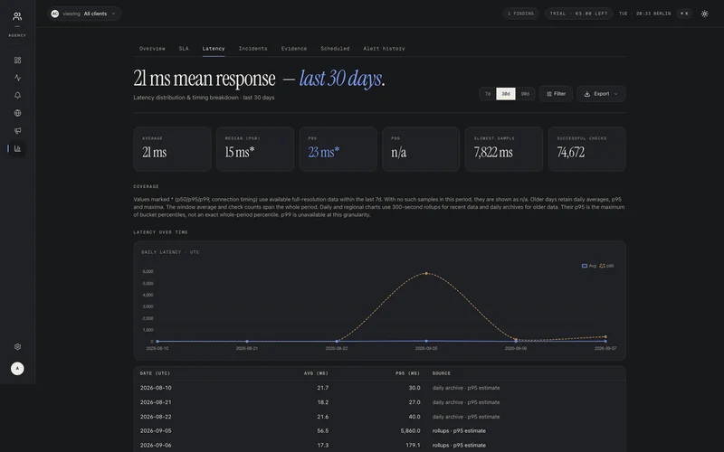
Task: Expand the Export dropdown chevron
Action: (616, 94)
